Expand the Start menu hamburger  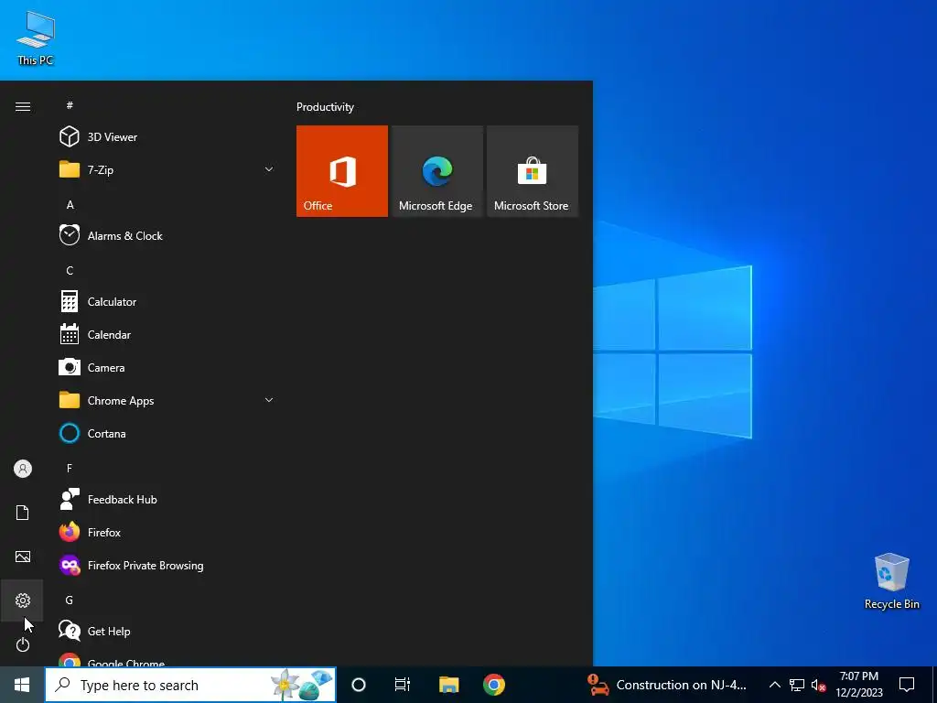pyautogui.click(x=23, y=106)
